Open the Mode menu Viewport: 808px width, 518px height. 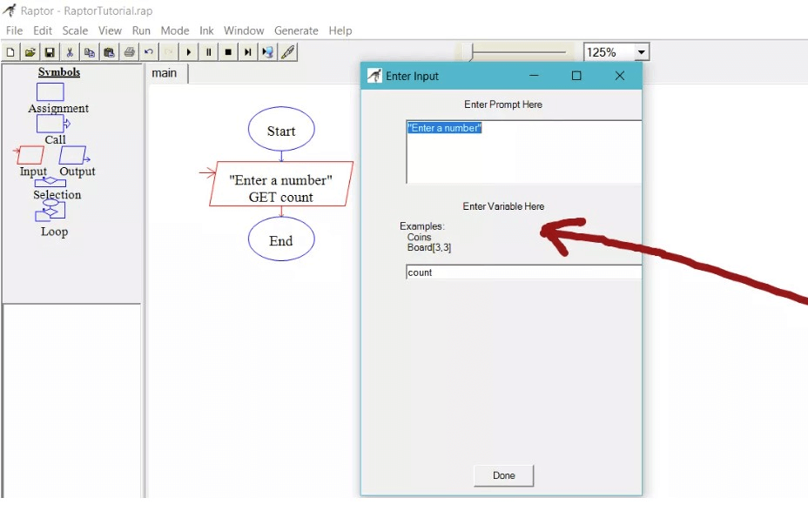coord(175,31)
